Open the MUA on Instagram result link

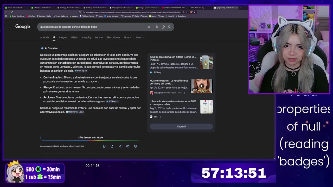click(x=169, y=82)
